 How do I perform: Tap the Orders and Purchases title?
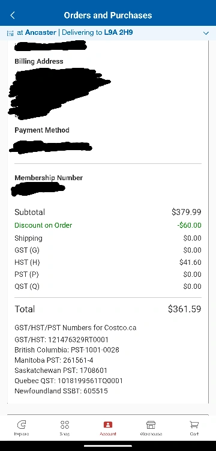point(108,15)
